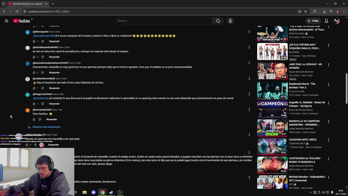Screen dimensions: 348x196
Task: Bookmark this page with the star icon
Action: (x=306, y=11)
